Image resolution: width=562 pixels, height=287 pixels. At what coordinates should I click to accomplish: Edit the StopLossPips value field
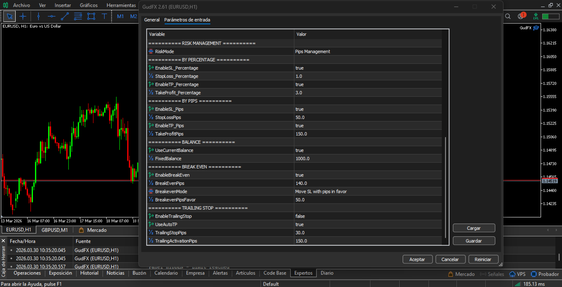coord(366,117)
